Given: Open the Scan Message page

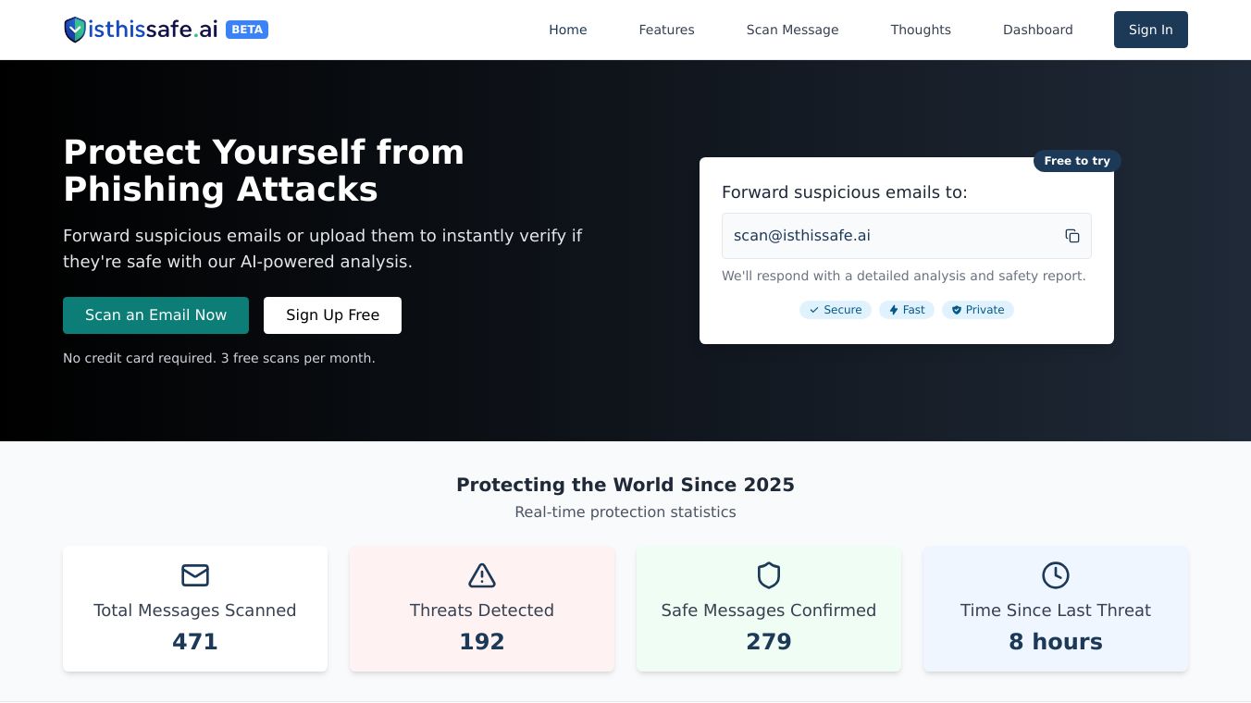Looking at the screenshot, I should click(792, 30).
